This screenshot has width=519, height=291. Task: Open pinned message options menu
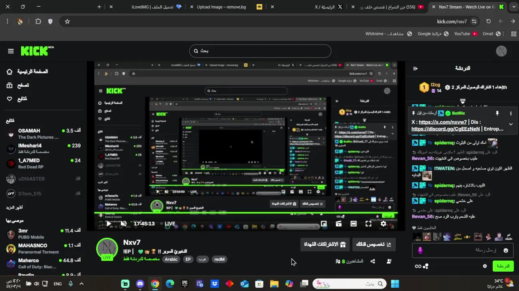click(511, 114)
